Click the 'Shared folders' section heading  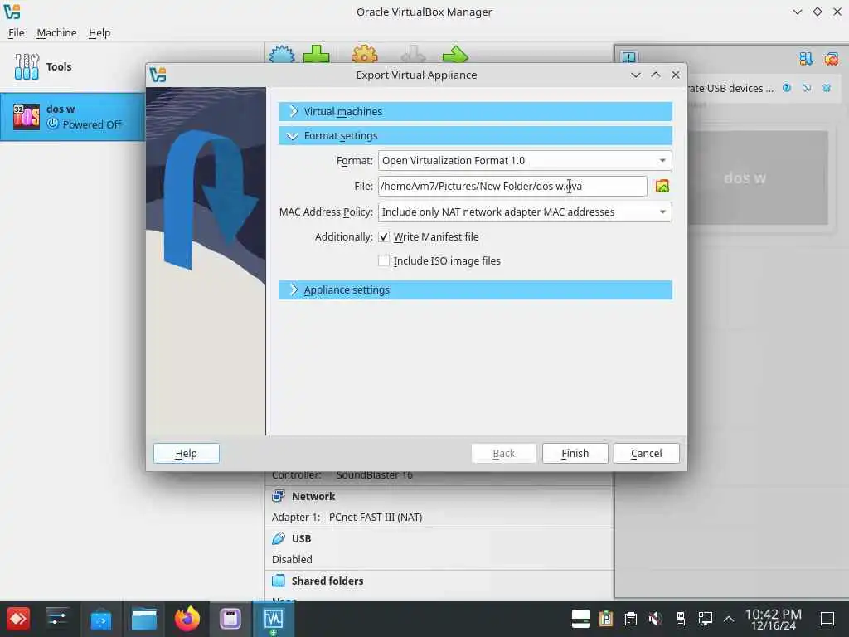coord(327,581)
